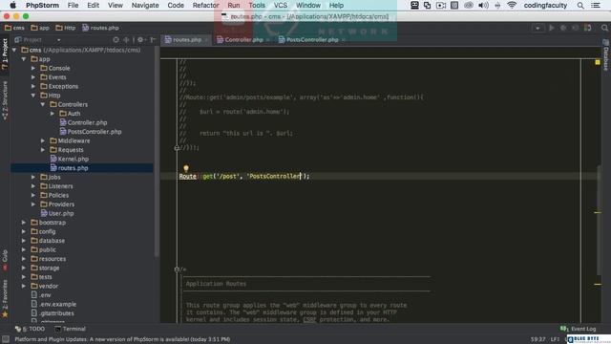Click the Http breadcrumb in navigation bar
Viewport: 611px width, 344px height.
[66, 28]
